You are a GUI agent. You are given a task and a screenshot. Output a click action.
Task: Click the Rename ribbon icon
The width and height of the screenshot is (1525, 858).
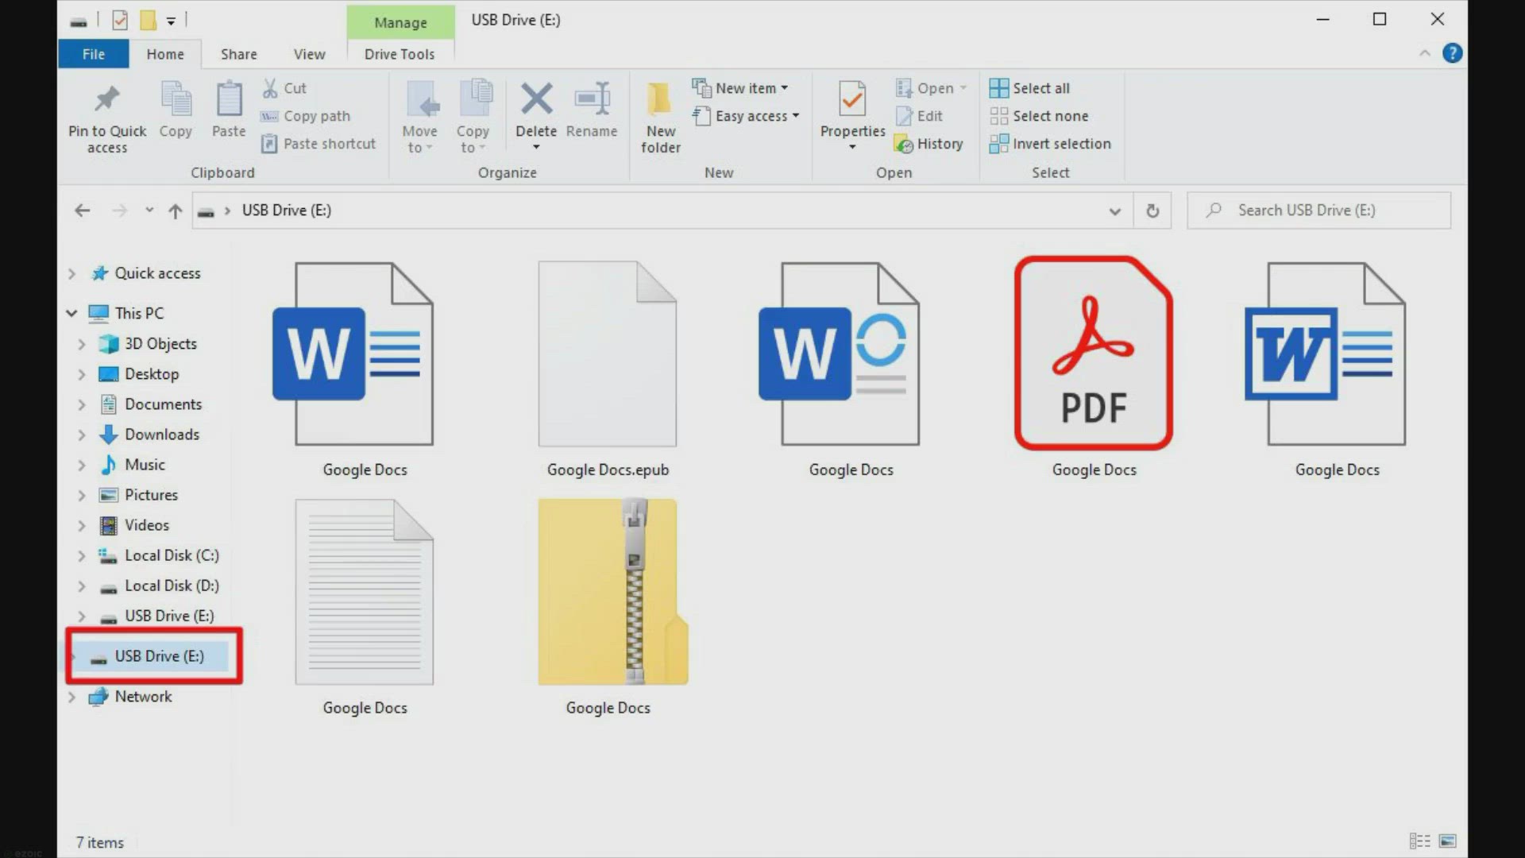pos(592,99)
